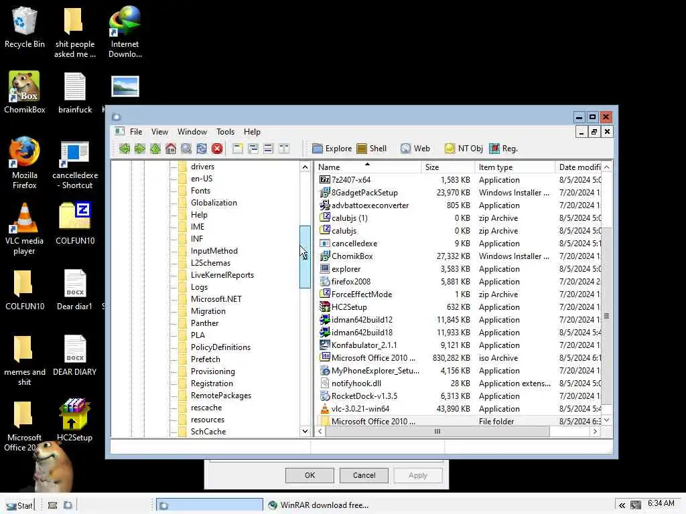Open the Web view

[415, 149]
